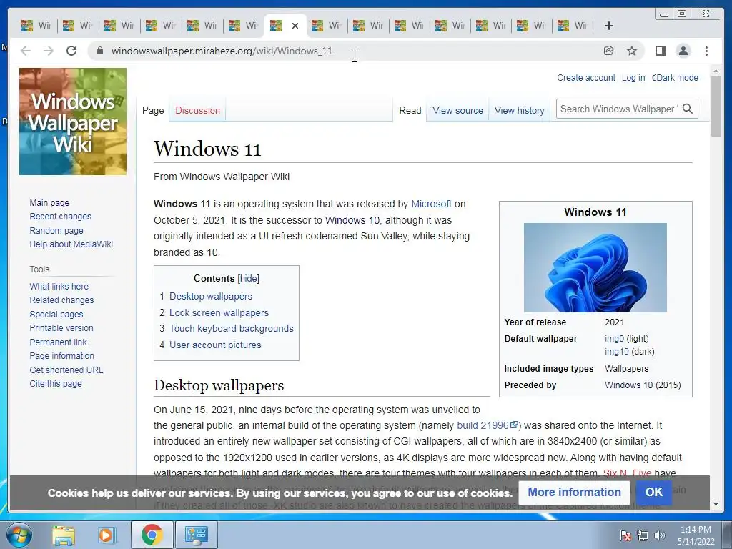Reload the page with the refresh icon
Screen dimensions: 732x549
click(71, 51)
